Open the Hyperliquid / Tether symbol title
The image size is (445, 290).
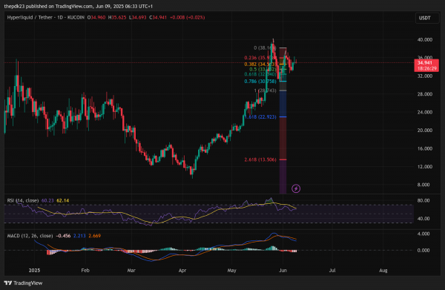46,17
